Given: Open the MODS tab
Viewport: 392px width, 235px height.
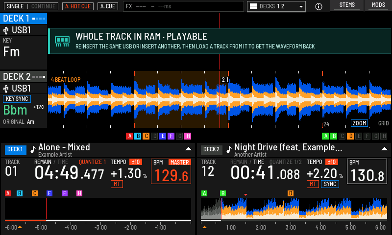Looking at the screenshot, I should [x=378, y=5].
